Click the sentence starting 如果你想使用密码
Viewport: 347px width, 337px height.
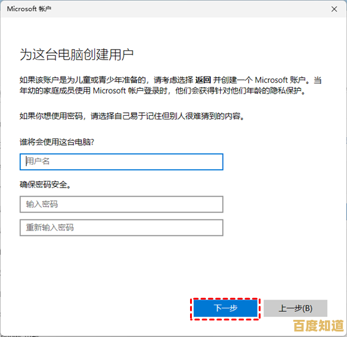(x=132, y=116)
